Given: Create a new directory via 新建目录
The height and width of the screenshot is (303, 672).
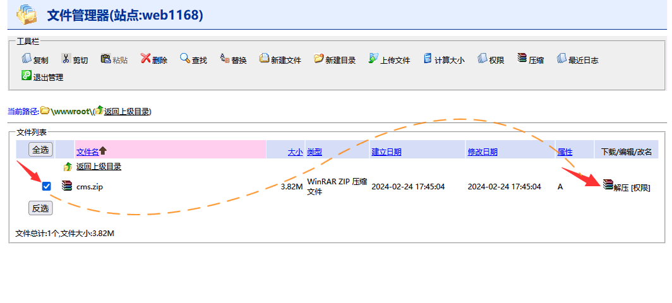Looking at the screenshot, I should pyautogui.click(x=319, y=59).
